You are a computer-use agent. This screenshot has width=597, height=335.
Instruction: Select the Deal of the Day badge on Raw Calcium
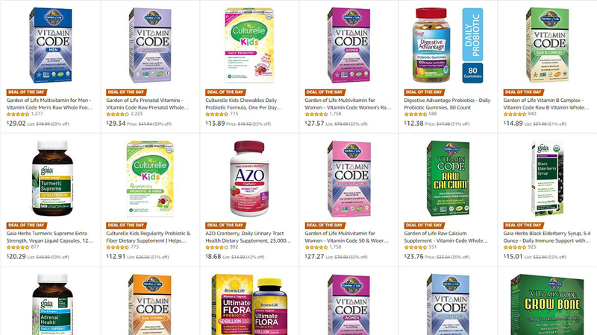[x=424, y=226]
